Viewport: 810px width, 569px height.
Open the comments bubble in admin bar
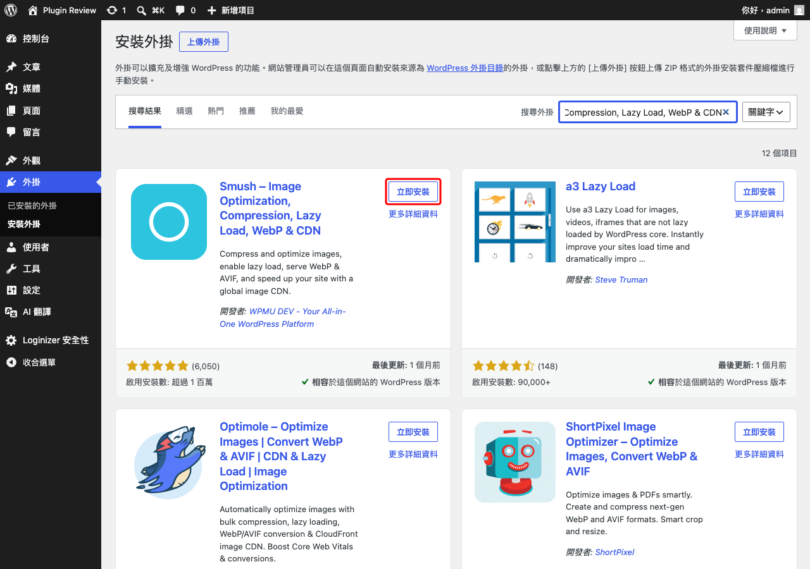pyautogui.click(x=185, y=10)
